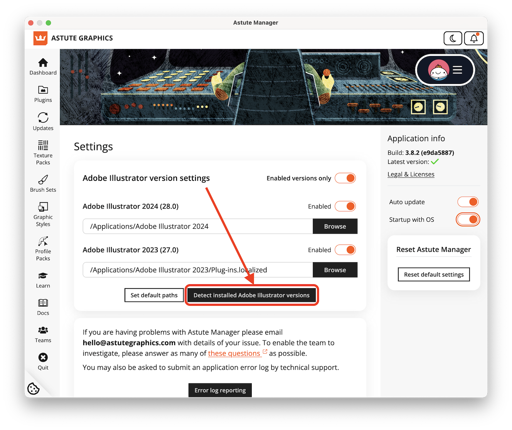Viewport: 512px width, 430px height.
Task: Open Graphic Styles section
Action: (43, 214)
